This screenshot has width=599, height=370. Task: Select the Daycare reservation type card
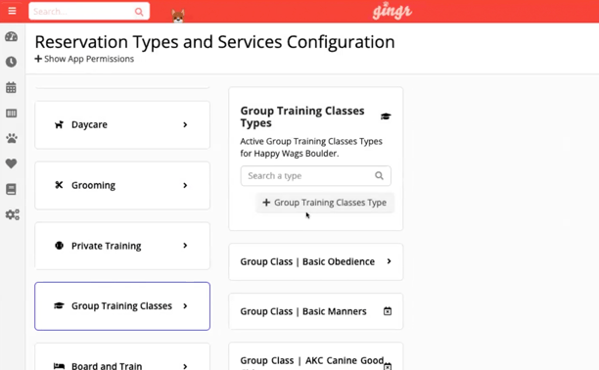[122, 124]
